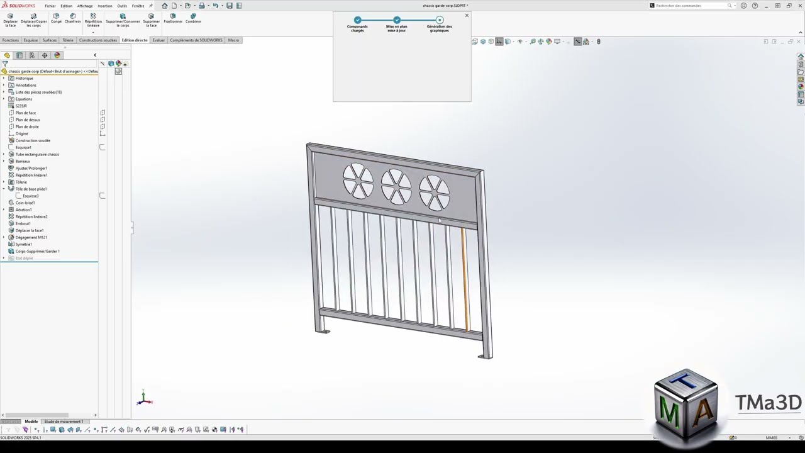This screenshot has width=805, height=453.
Task: Click the user account icon in title bar
Action: coord(743,6)
